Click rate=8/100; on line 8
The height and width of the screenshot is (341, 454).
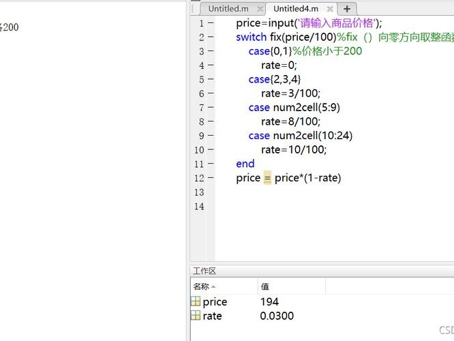pyautogui.click(x=290, y=121)
